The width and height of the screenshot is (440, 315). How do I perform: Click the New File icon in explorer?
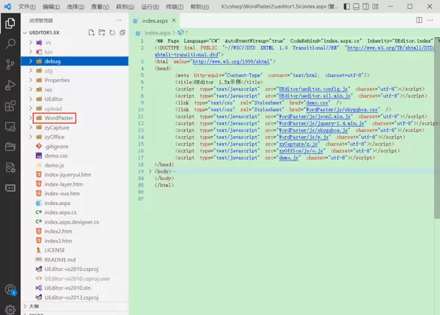pyautogui.click(x=92, y=32)
